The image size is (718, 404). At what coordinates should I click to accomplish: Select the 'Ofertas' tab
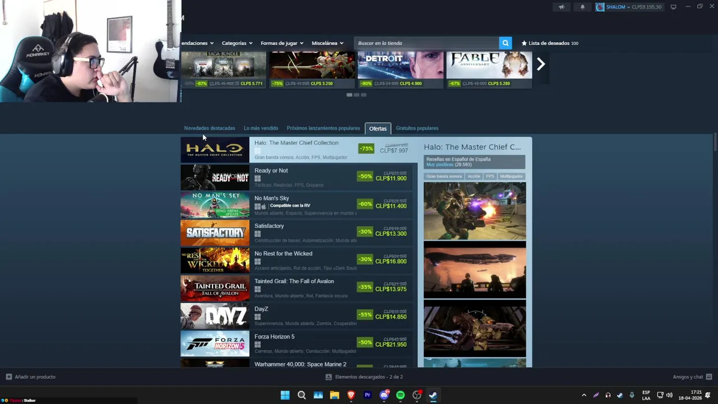(378, 128)
